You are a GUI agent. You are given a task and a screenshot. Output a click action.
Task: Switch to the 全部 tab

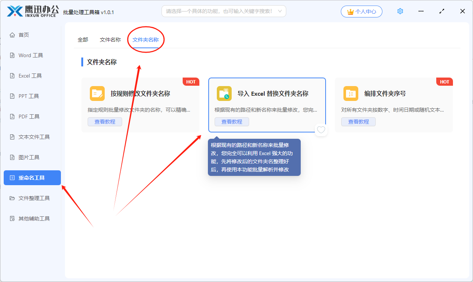(82, 39)
